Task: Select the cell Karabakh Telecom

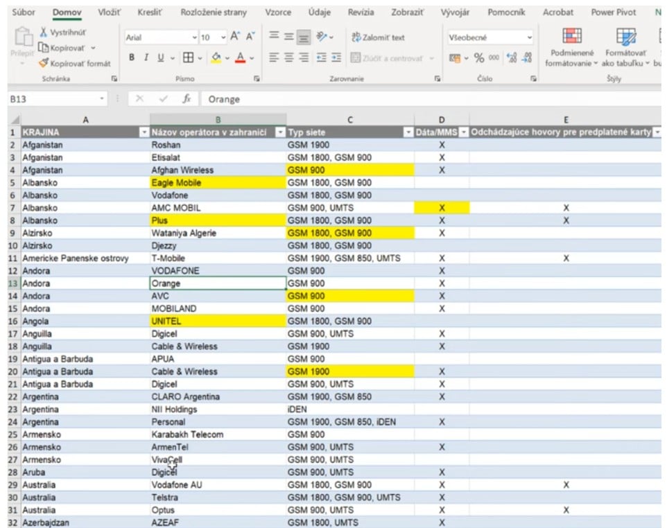Action: 218,434
